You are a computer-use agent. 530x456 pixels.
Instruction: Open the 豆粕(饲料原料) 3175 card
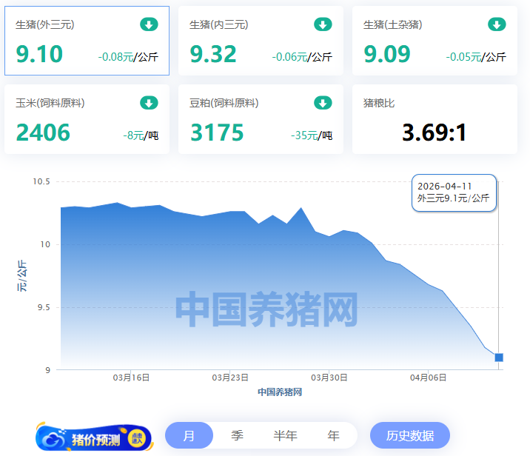(x=261, y=120)
